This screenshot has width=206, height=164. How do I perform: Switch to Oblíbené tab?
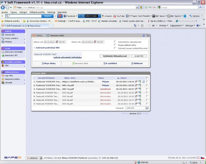pos(137,63)
